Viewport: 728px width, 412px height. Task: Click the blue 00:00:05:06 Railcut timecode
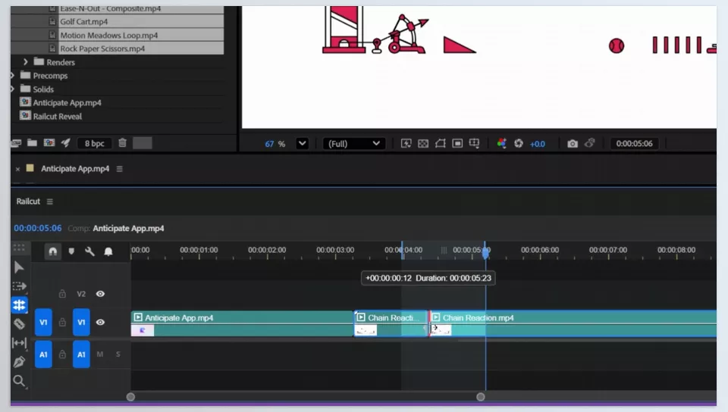pos(38,228)
